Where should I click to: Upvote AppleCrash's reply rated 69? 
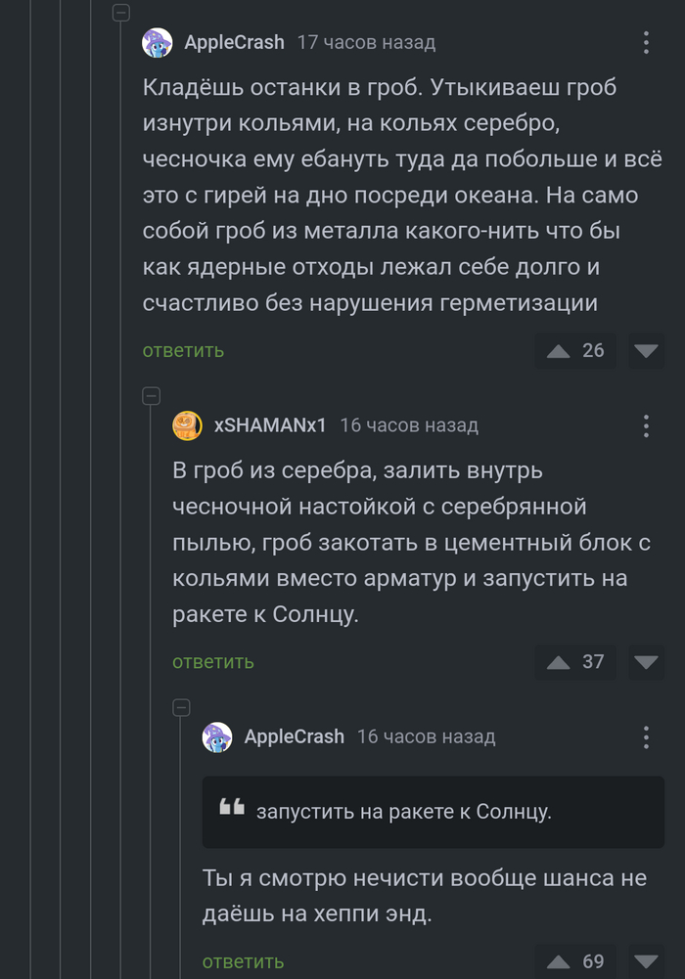point(559,961)
